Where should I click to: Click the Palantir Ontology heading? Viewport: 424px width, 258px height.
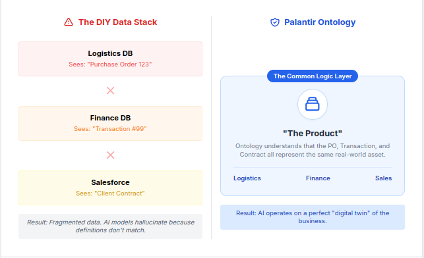(320, 22)
